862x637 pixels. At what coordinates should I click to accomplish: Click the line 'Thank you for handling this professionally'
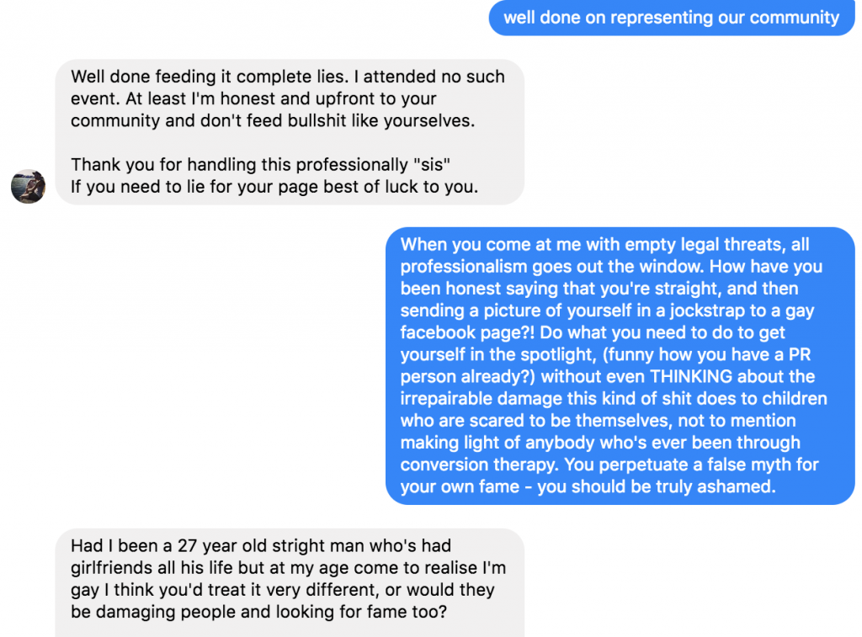tap(239, 164)
